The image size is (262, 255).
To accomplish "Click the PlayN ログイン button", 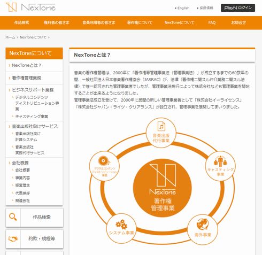I will coord(238,8).
